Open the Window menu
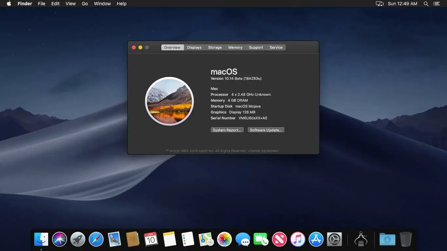 pos(102,4)
